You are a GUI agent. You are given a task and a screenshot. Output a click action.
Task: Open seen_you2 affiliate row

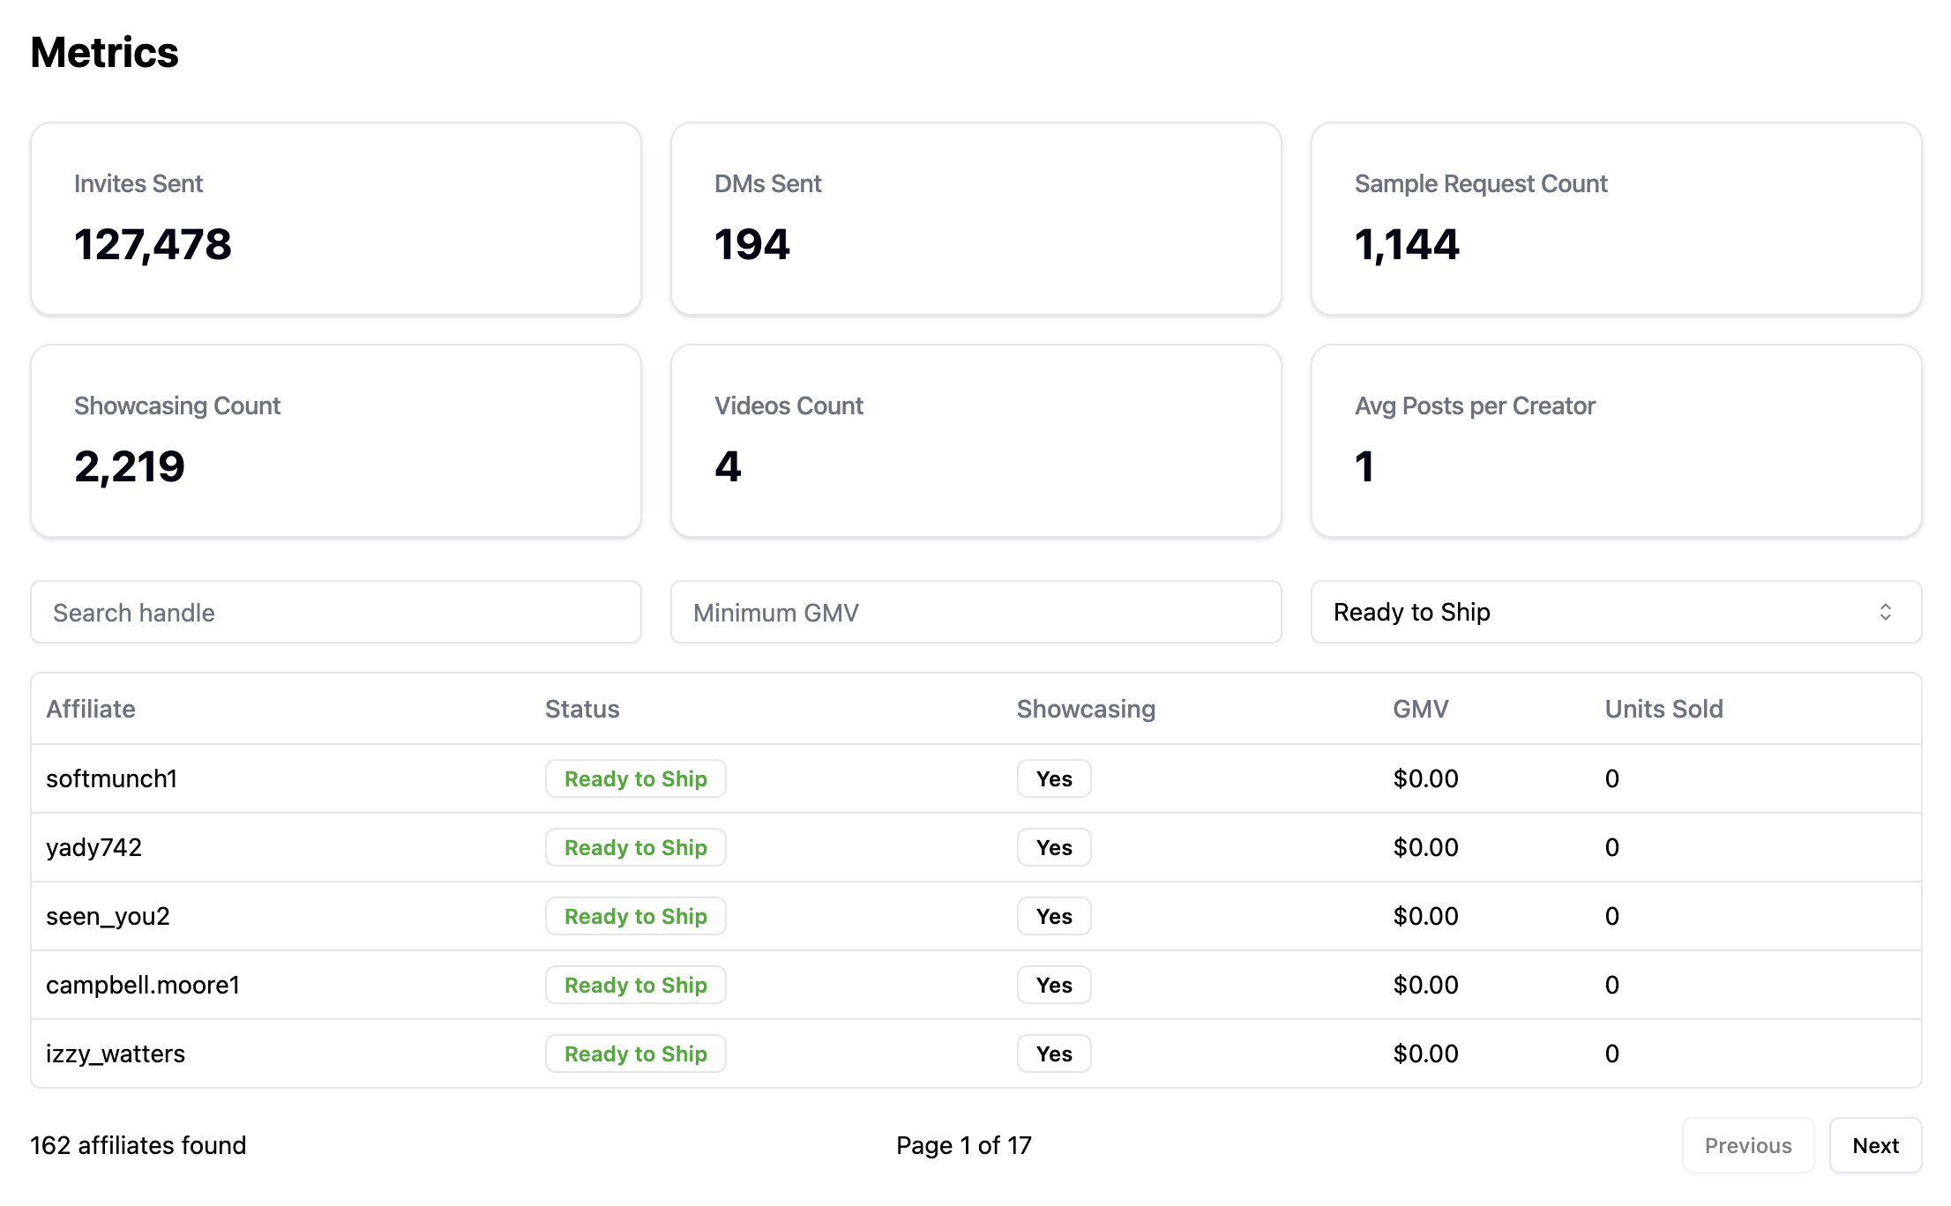[108, 916]
